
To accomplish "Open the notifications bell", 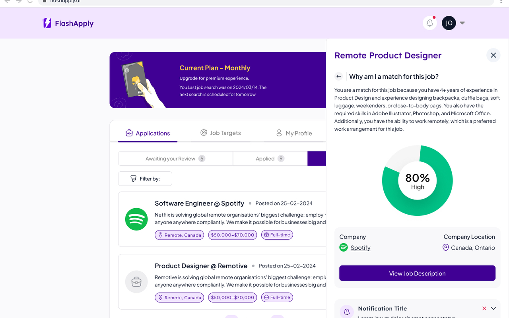I will point(429,23).
